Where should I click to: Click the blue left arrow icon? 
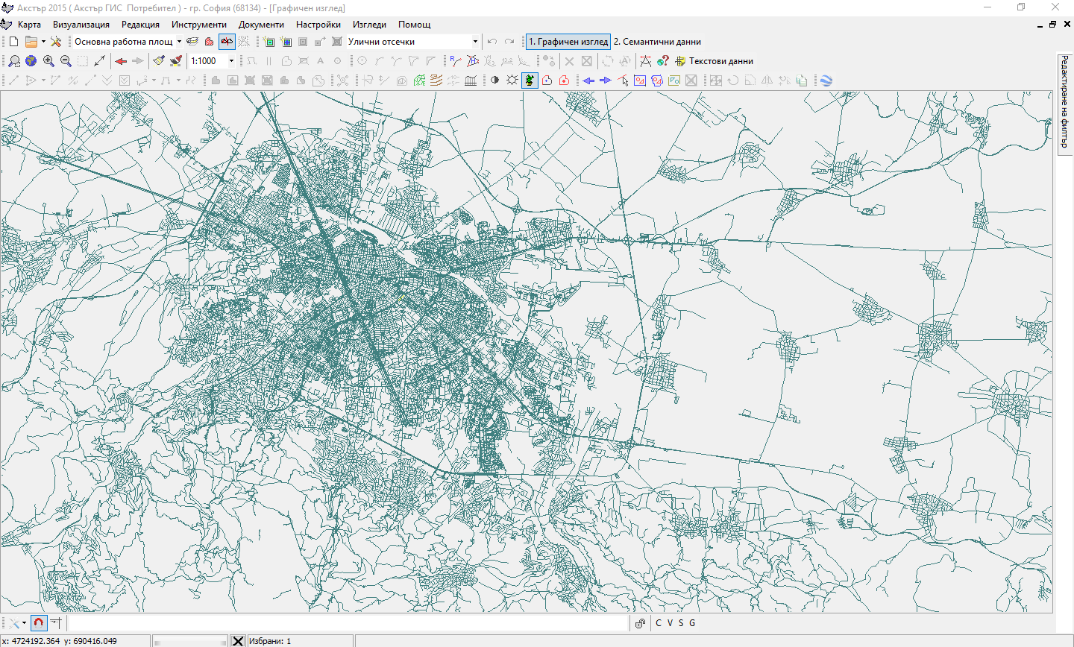point(588,81)
